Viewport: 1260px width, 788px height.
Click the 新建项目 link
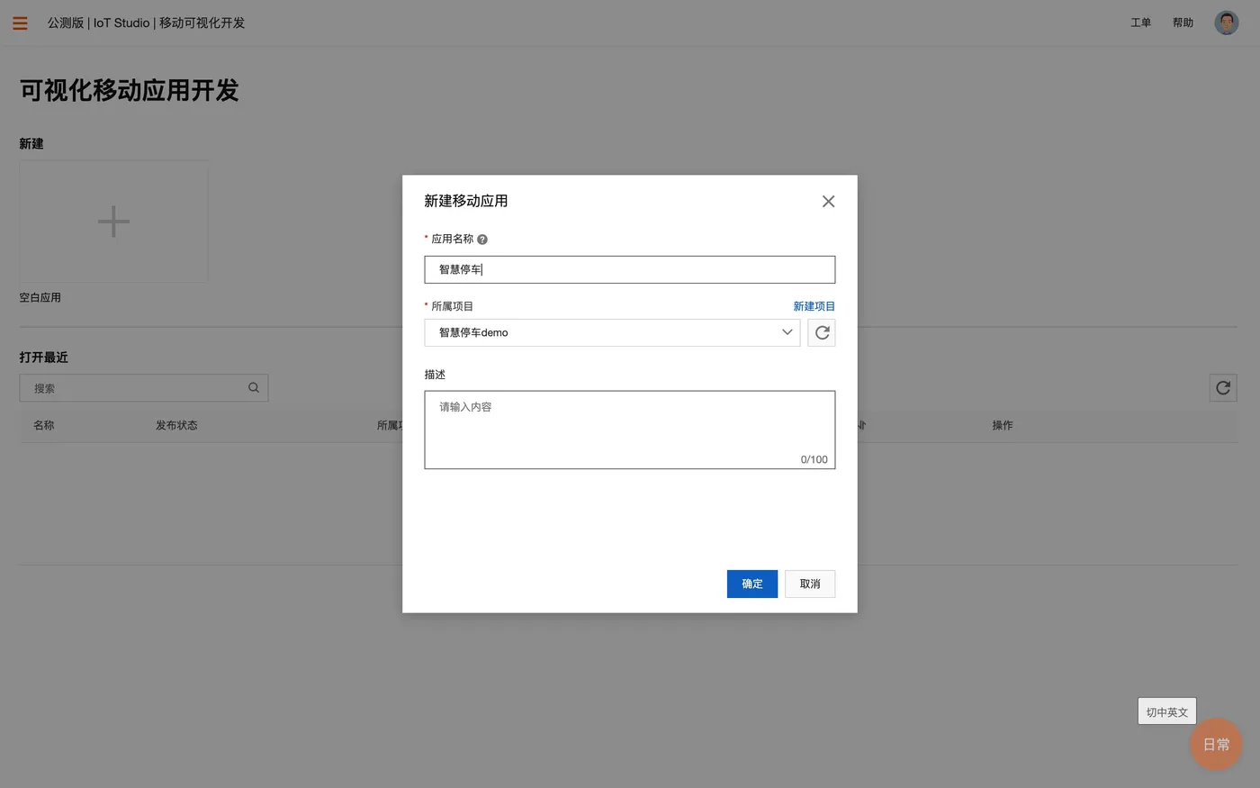814,306
